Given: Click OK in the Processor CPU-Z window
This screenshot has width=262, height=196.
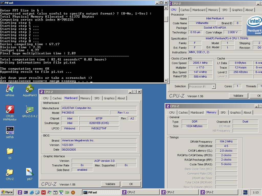Looking at the screenshot, I should [x=256, y=96].
